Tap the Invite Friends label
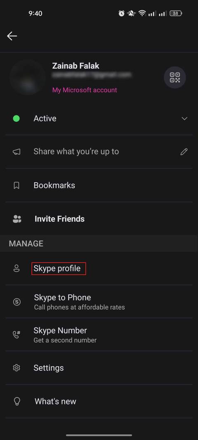Image resolution: width=198 pixels, height=440 pixels. [59, 219]
